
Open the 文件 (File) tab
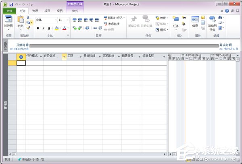[x=8, y=11]
